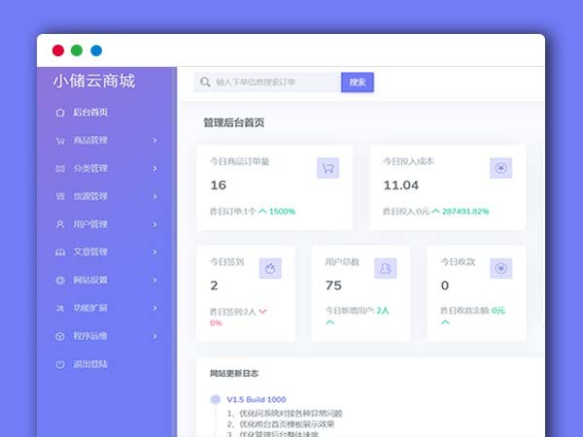Image resolution: width=583 pixels, height=437 pixels.
Task: Click the yen icon in 今日收款 card
Action: point(500,268)
